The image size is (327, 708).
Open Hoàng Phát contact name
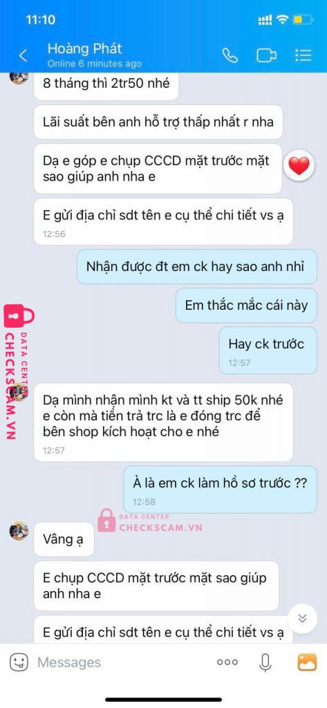85,48
